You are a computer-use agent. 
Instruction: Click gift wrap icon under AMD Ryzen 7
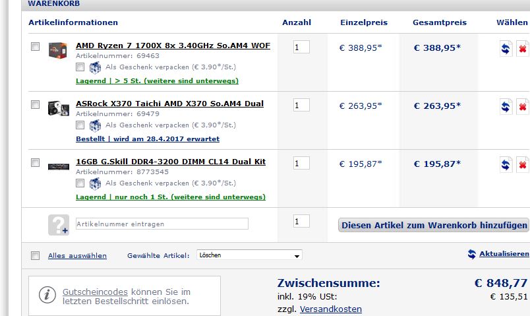click(95, 67)
